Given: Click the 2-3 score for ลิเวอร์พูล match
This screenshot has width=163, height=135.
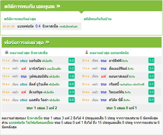Looking at the screenshot, I should [x=72, y=92].
